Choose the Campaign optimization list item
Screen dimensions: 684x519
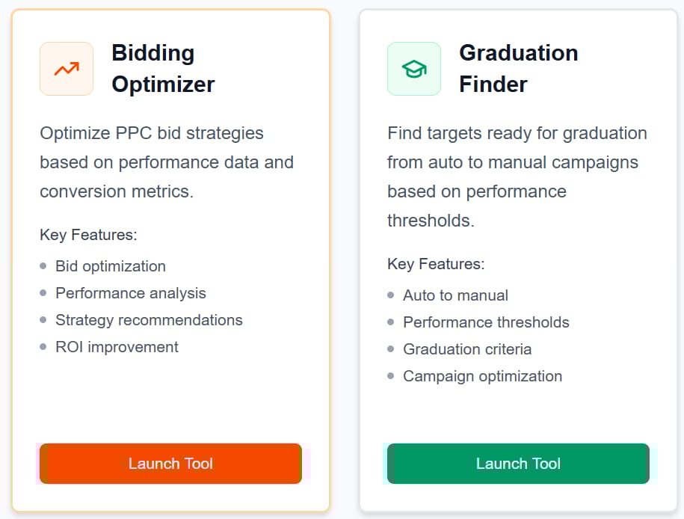tap(482, 376)
